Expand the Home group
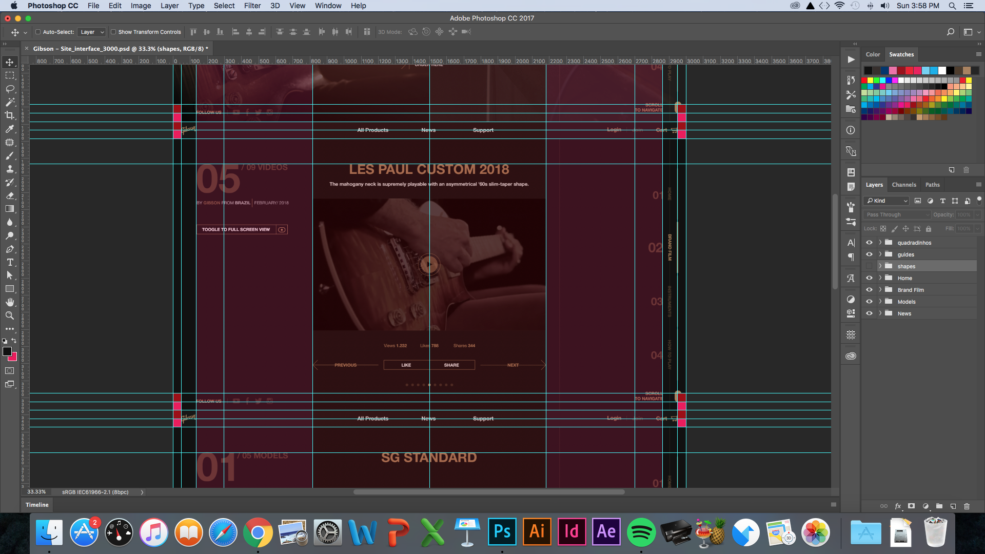985x554 pixels. point(880,278)
